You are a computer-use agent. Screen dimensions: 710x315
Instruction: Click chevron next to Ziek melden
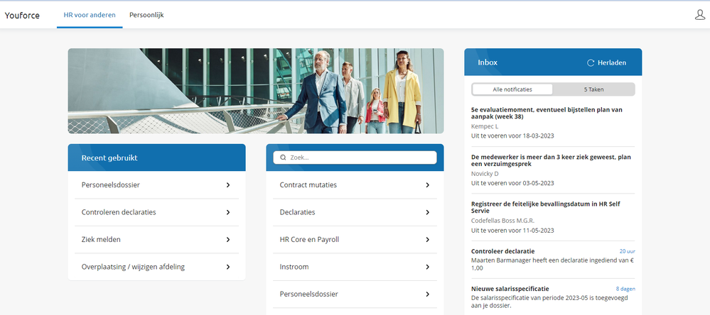coord(228,240)
